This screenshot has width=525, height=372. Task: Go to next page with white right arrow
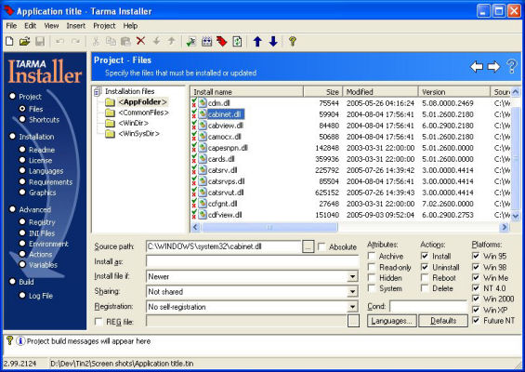(493, 67)
